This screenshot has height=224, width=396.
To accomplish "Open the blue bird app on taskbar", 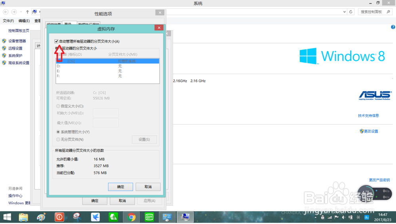I will (95, 217).
